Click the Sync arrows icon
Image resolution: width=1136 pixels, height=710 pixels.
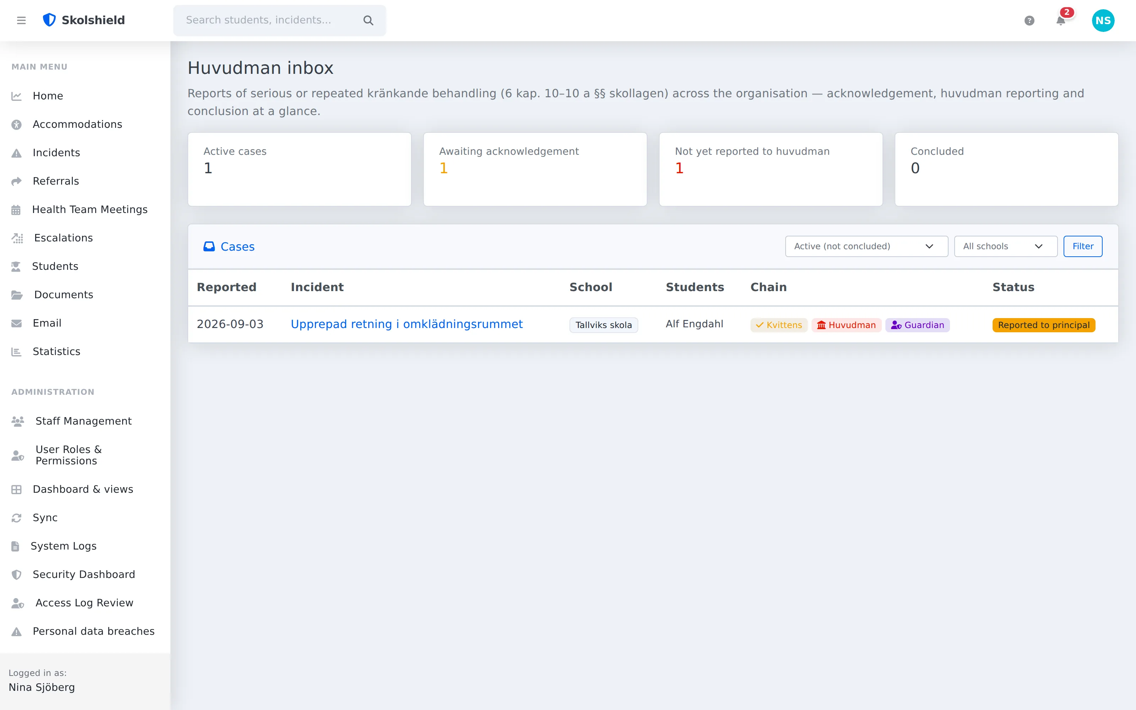coord(16,518)
